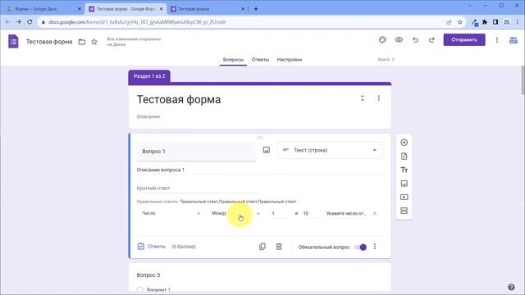Open section options three-dot menu
Viewport: 525px width, 295px height.
tap(379, 98)
